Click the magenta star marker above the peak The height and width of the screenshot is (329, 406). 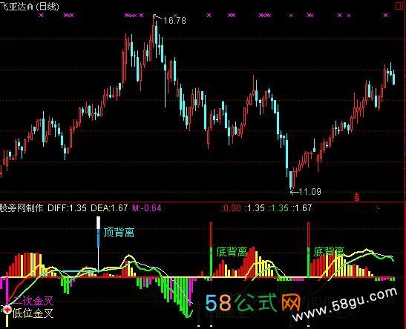coord(141,16)
